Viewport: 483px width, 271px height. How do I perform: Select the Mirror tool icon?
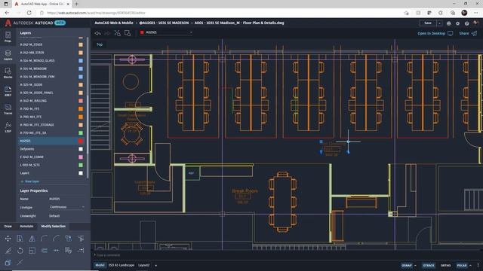click(32, 239)
